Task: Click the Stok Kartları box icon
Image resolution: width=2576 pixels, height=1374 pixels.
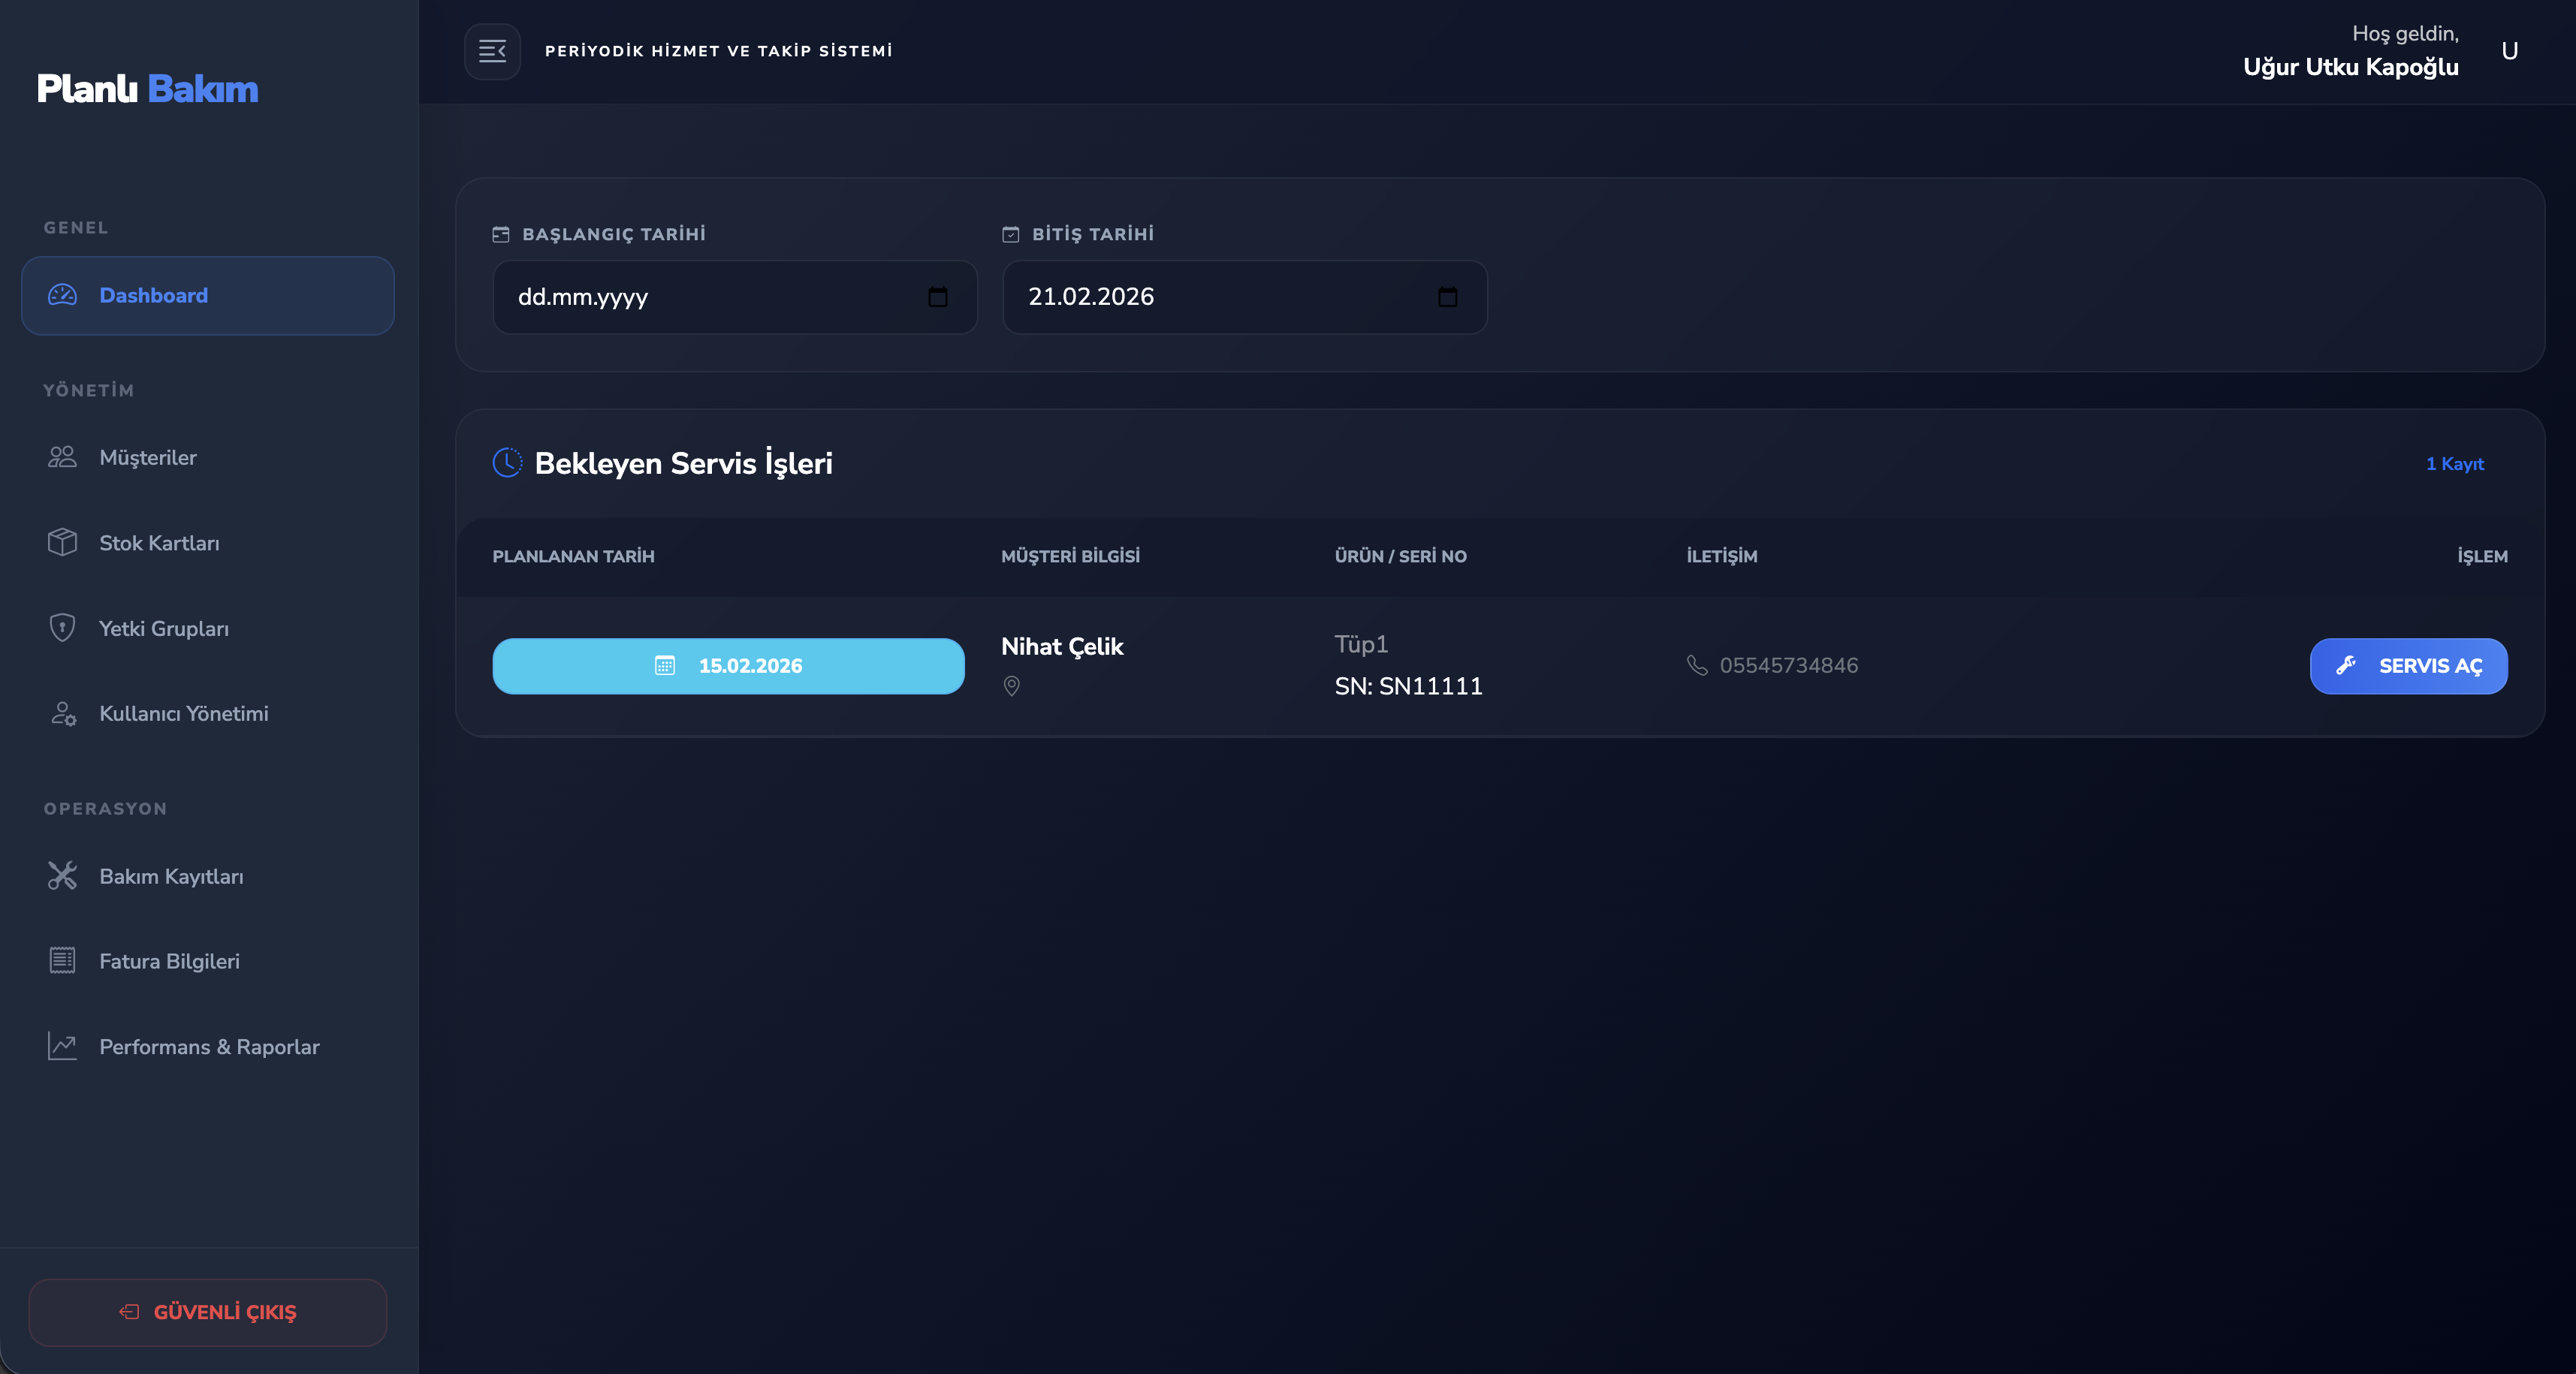Action: [62, 542]
